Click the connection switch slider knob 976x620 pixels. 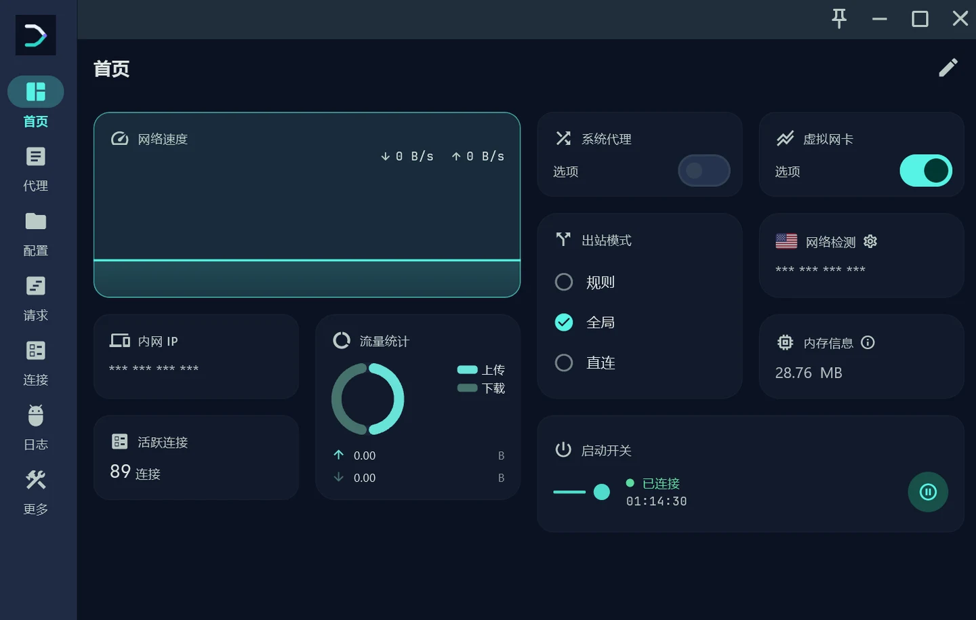(x=602, y=492)
